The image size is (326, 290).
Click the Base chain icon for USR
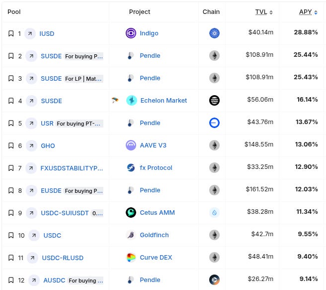(x=214, y=123)
